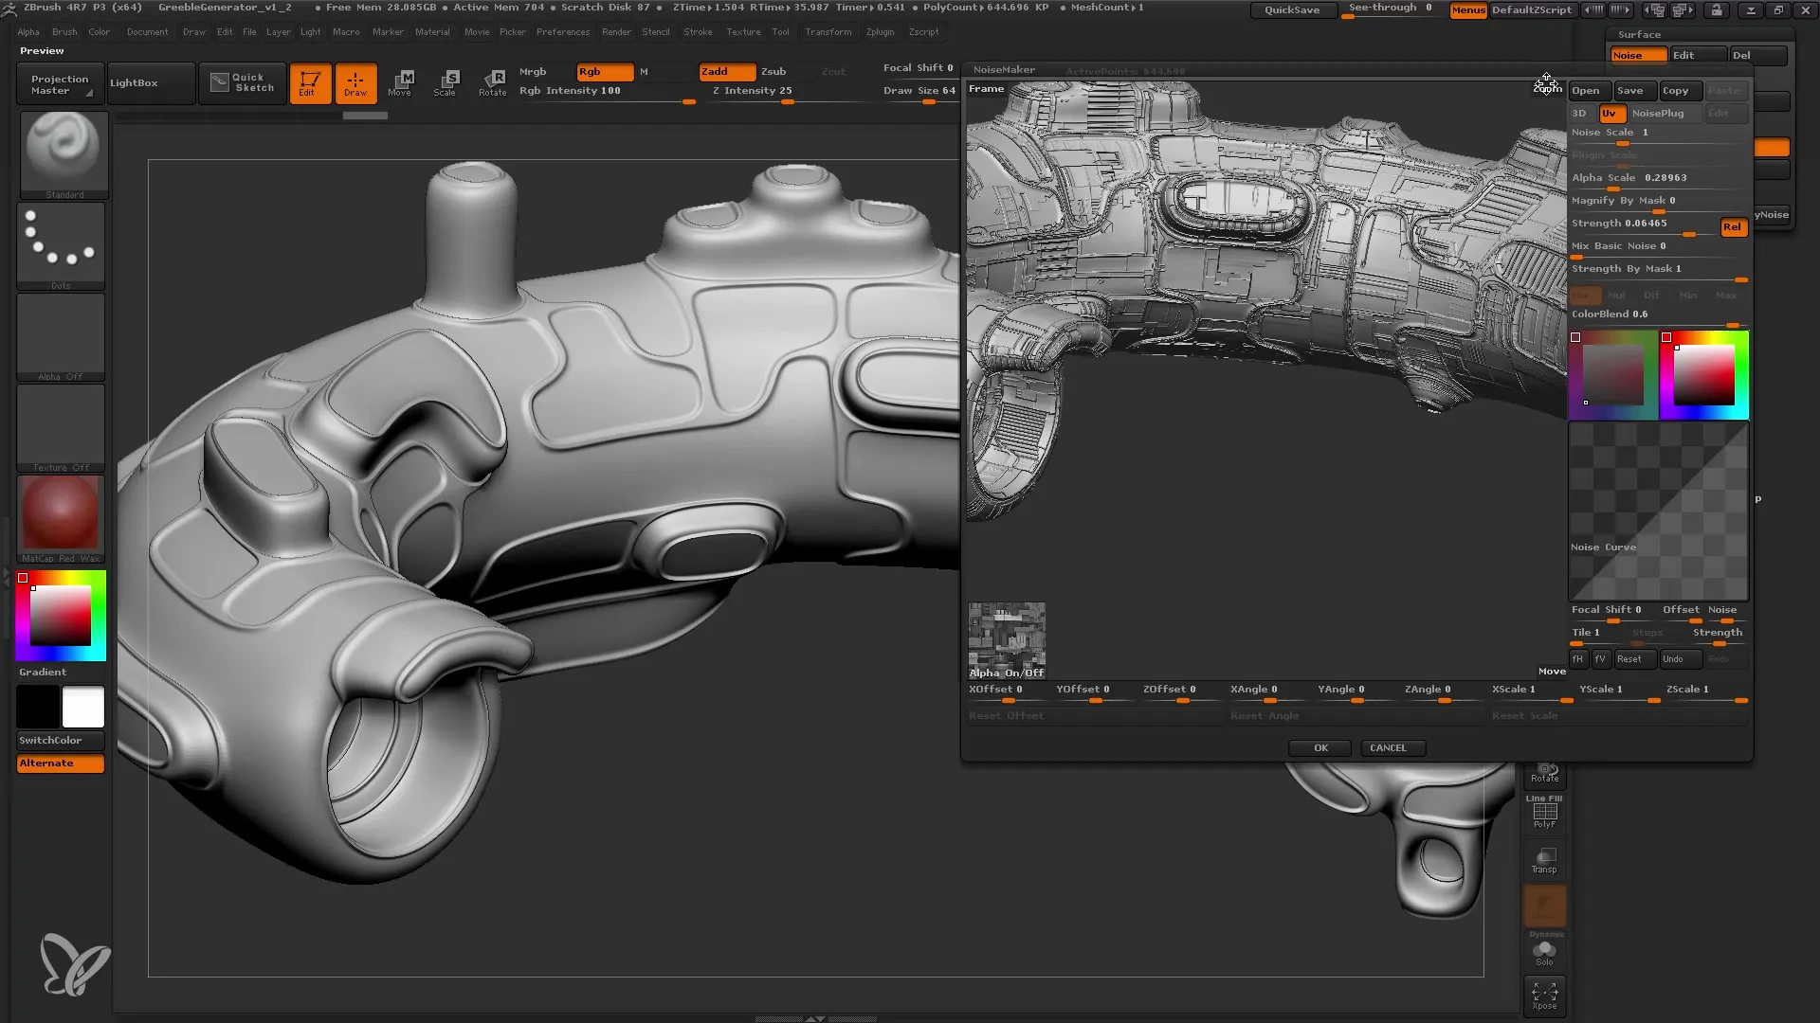The height and width of the screenshot is (1023, 1820).
Task: Click the LineFill PolyF icon
Action: [x=1546, y=815]
